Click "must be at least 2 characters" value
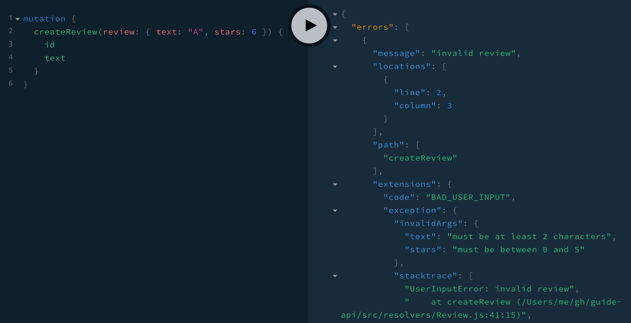 tap(529, 236)
